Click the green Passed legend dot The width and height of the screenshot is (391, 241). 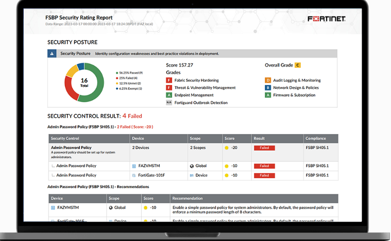pos(117,73)
